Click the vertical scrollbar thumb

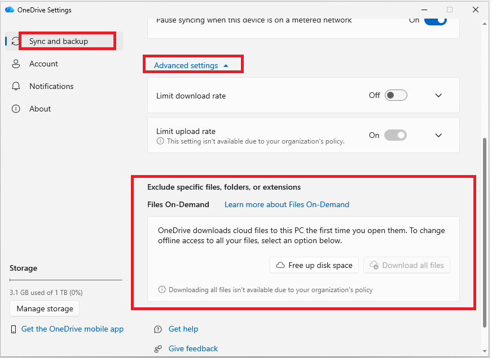pos(485,232)
